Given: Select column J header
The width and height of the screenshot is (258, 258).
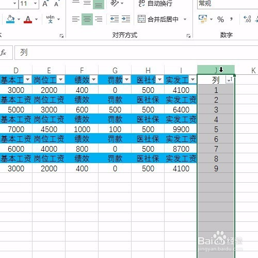Looking at the screenshot, I should (x=216, y=70).
